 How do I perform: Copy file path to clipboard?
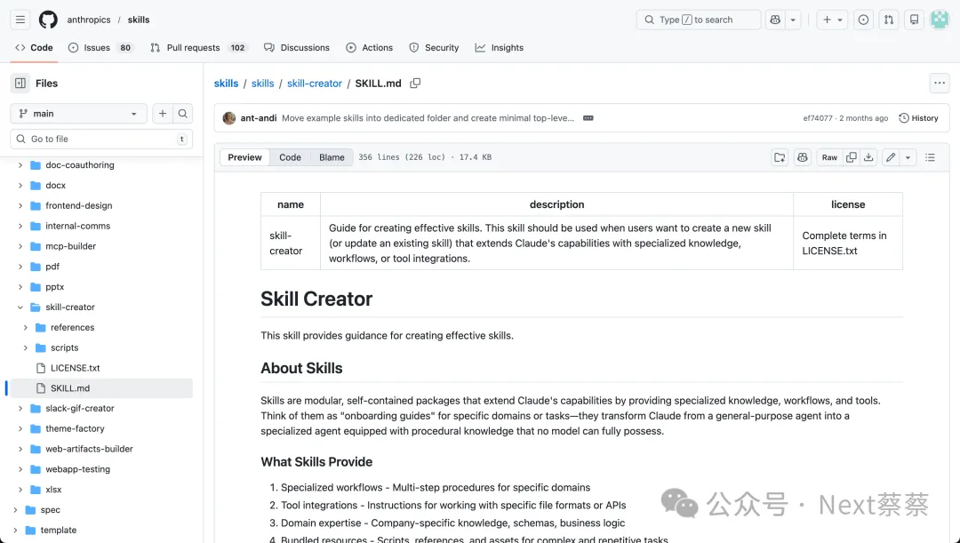tap(415, 84)
